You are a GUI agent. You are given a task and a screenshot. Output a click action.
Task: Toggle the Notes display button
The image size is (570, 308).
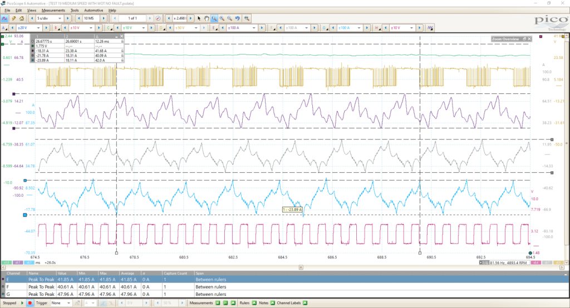click(272, 303)
